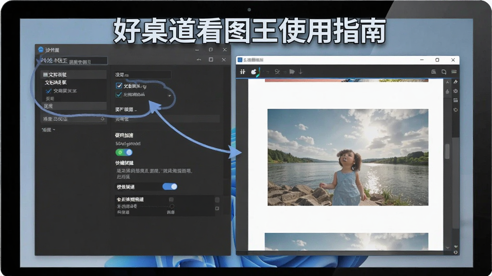This screenshot has width=492, height=276.
Task: Click the list layout icon in viewer's right sidebar
Action: [x=455, y=101]
